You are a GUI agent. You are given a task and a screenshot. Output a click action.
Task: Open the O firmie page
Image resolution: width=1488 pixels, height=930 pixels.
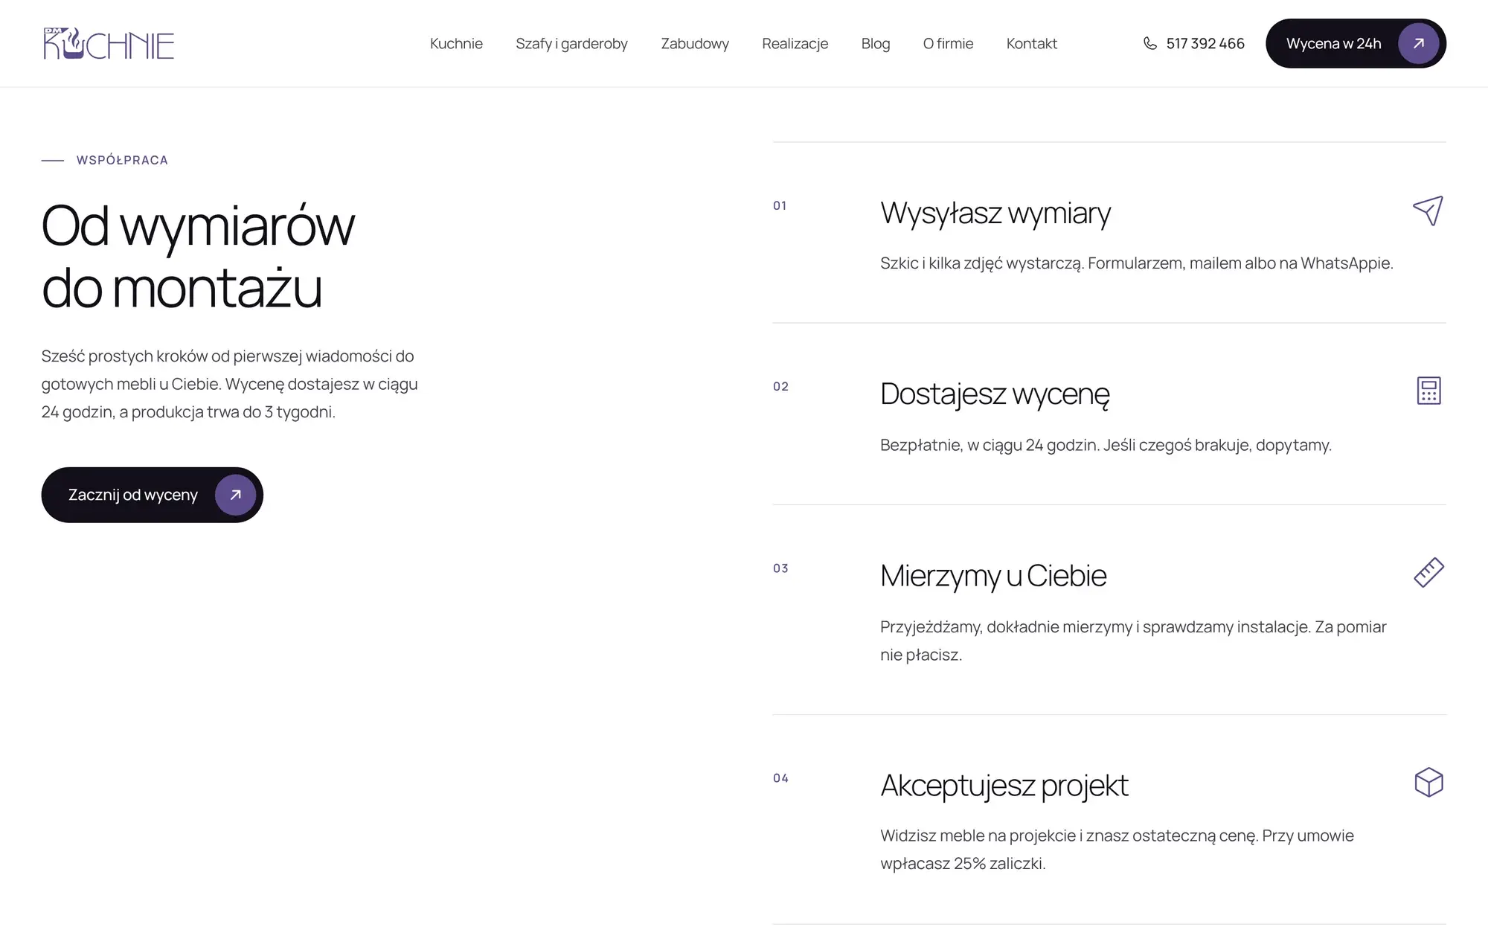948,43
